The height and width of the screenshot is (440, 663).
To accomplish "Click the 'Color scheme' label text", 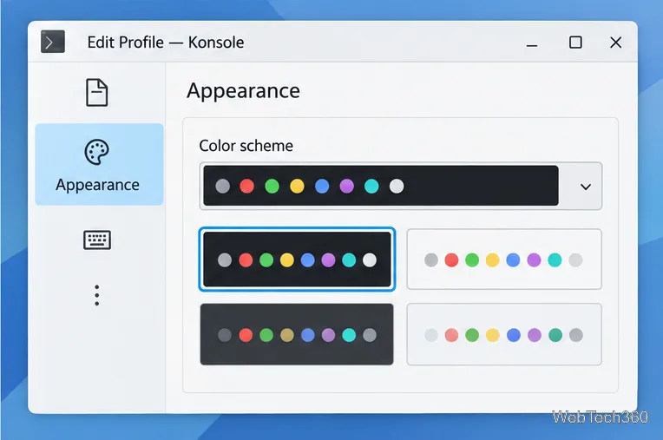I will pyautogui.click(x=246, y=146).
